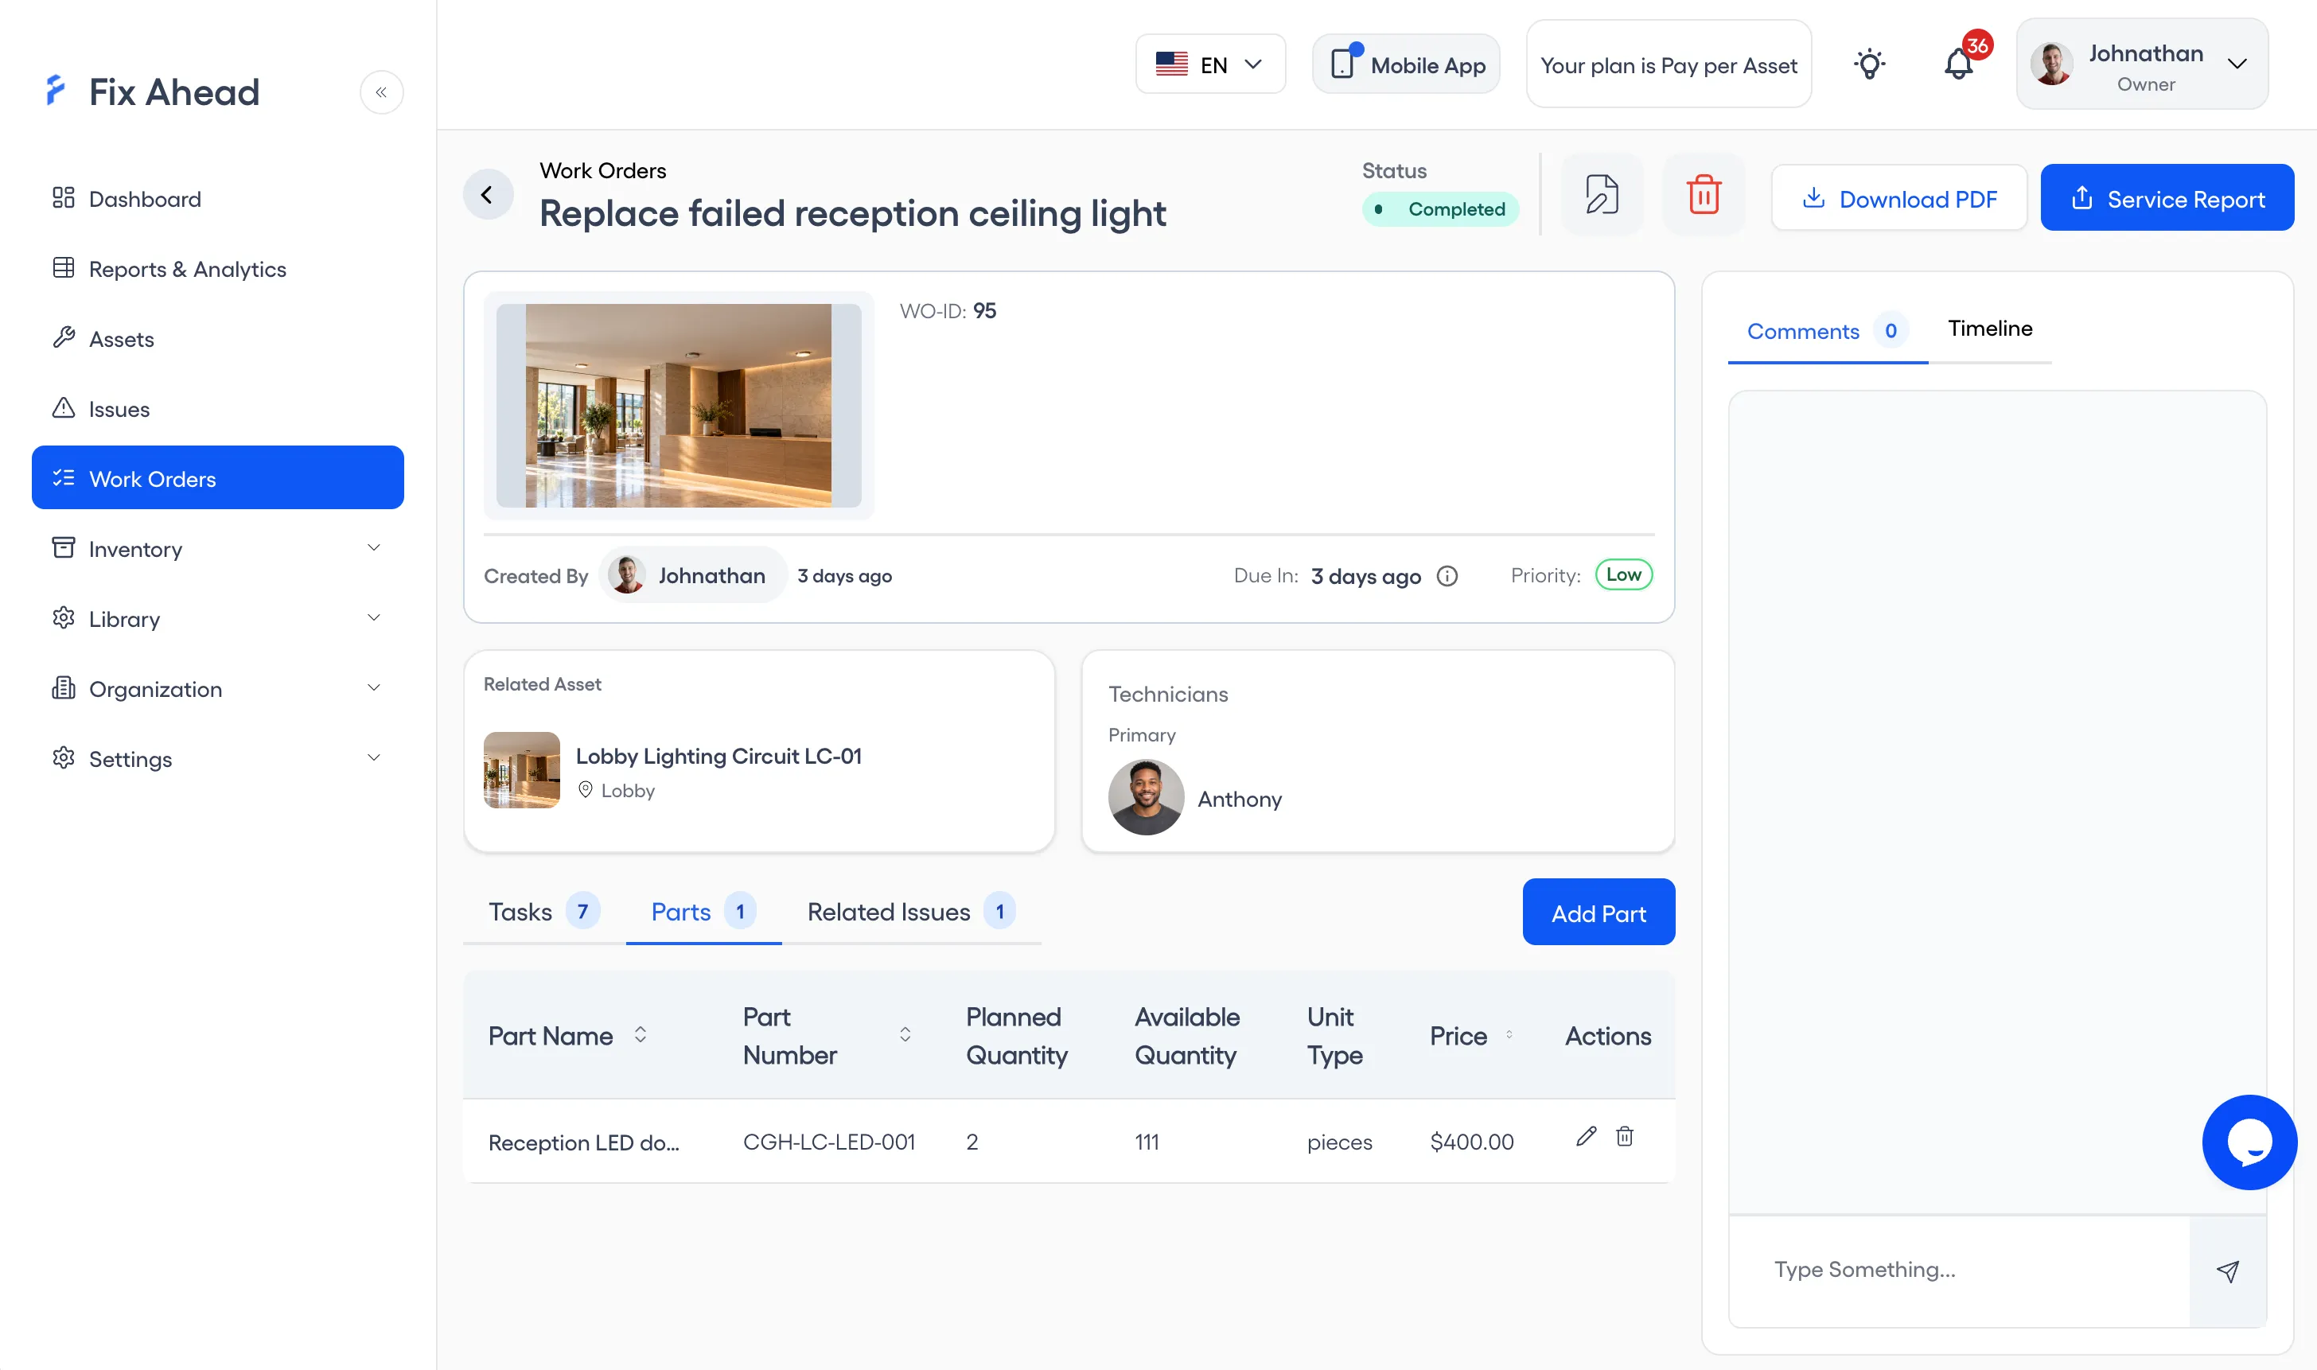Expand the Library menu
The height and width of the screenshot is (1370, 2317).
218,618
